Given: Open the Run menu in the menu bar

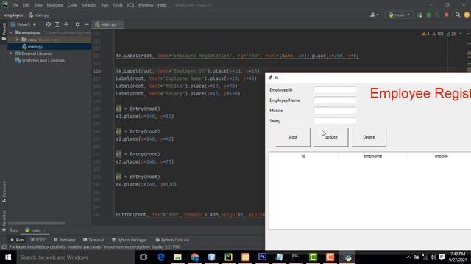Looking at the screenshot, I should (105, 5).
